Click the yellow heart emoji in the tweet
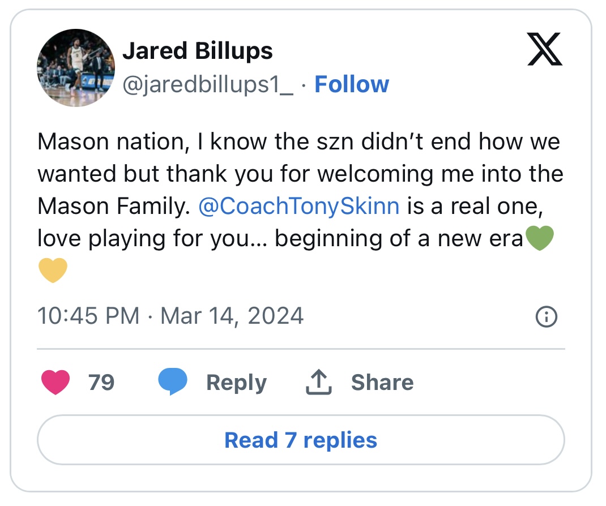 53,271
